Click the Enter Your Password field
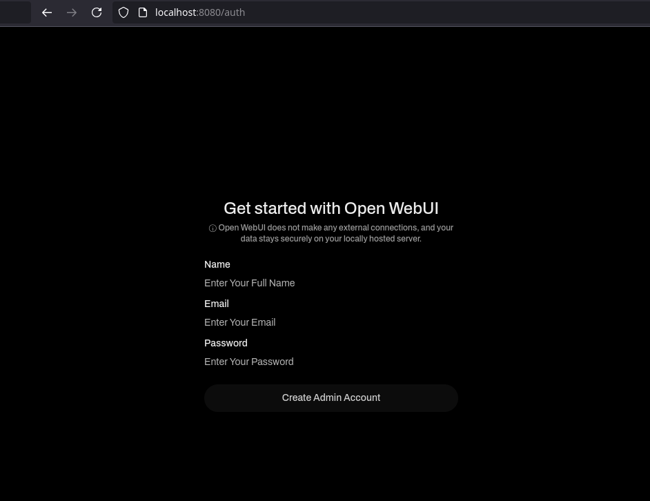 point(331,362)
